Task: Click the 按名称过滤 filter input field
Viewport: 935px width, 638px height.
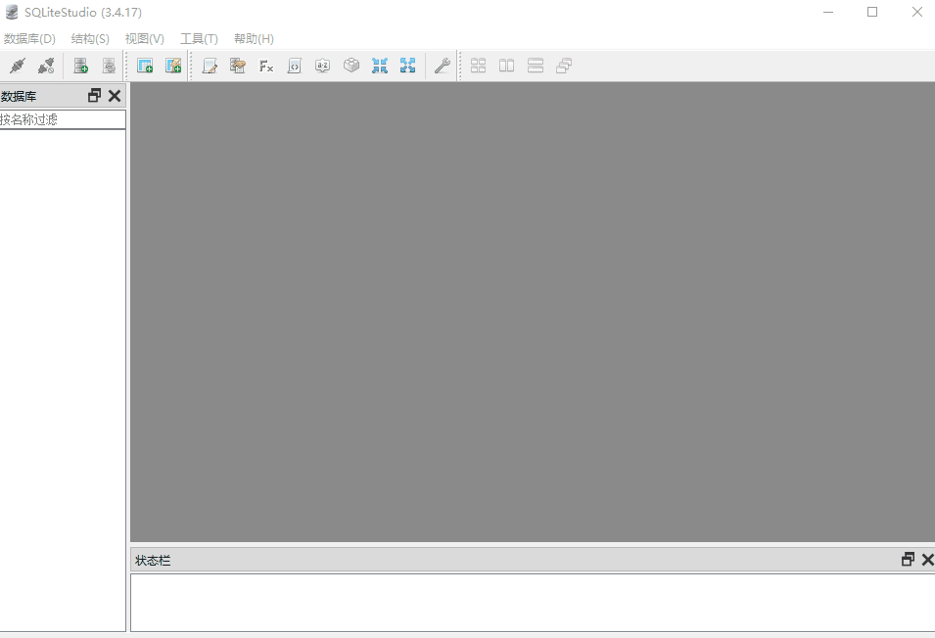Action: 63,119
